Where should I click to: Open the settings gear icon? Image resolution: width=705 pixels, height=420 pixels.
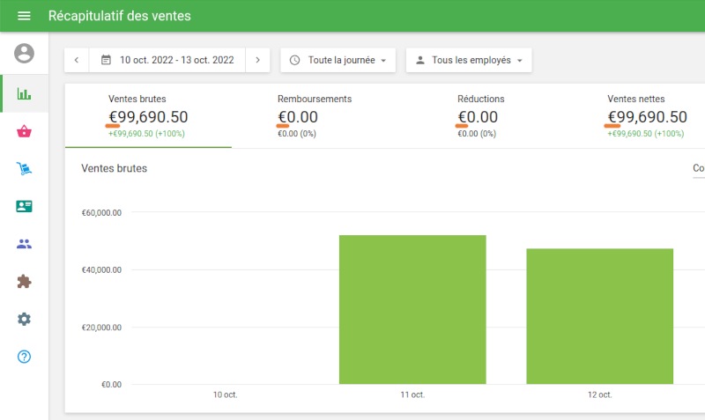pos(24,319)
